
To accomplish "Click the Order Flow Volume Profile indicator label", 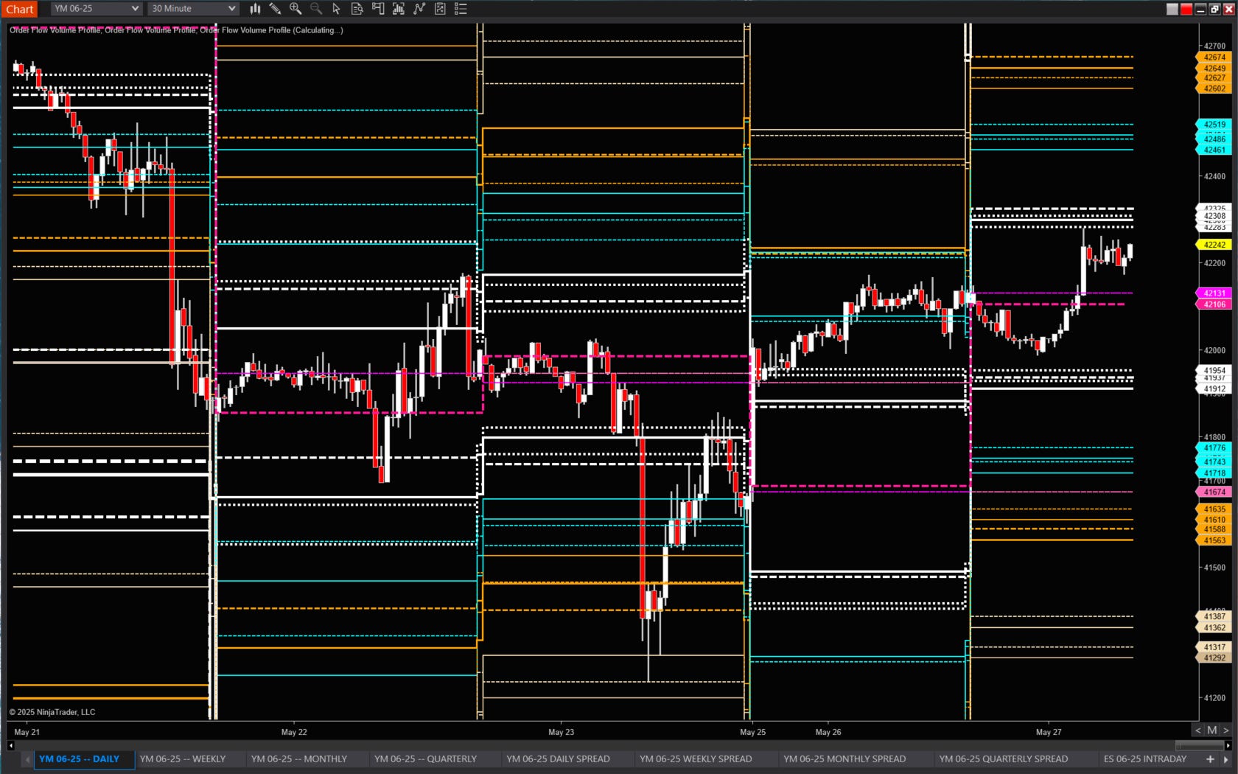I will point(176,30).
